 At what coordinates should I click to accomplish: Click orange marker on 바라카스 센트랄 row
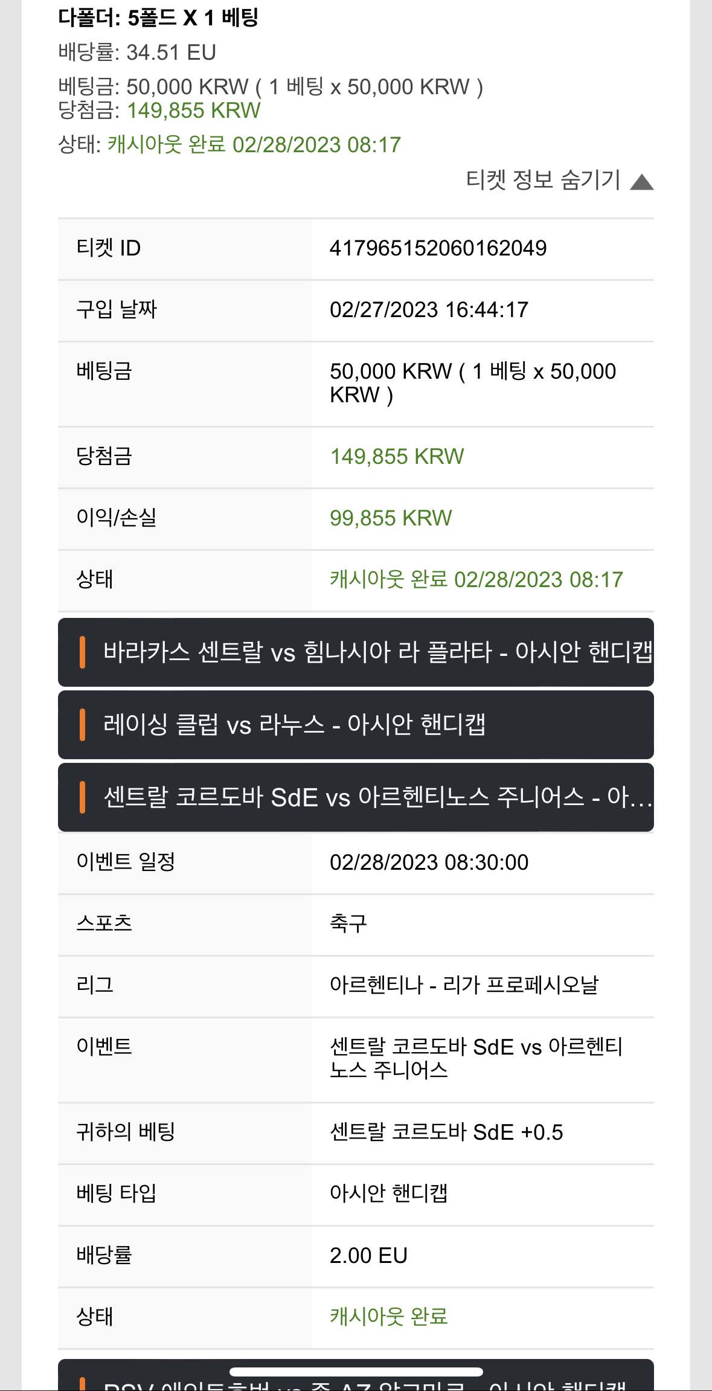(82, 652)
